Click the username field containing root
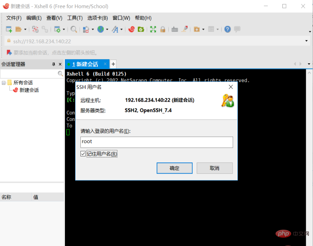The width and height of the screenshot is (313, 246). pyautogui.click(x=157, y=142)
